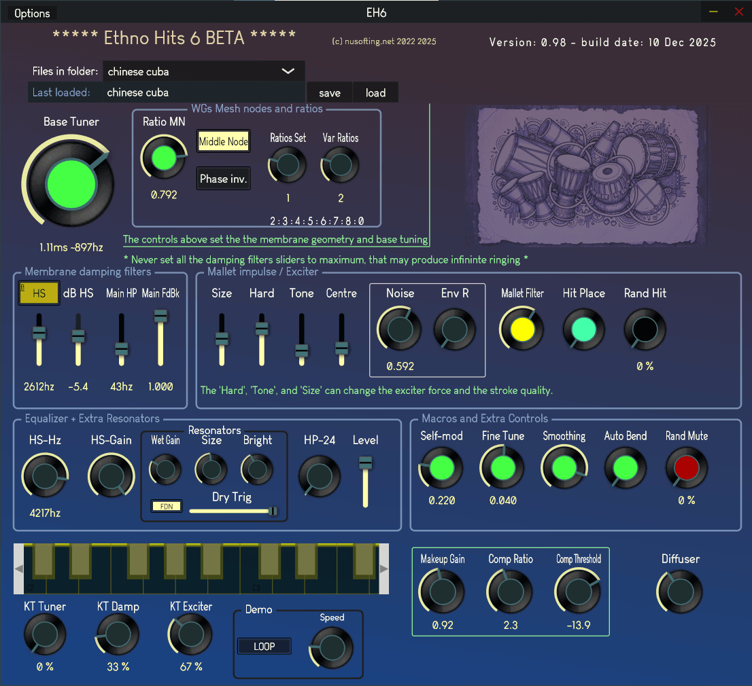The height and width of the screenshot is (686, 752).
Task: Toggle the Middle Node button
Action: click(x=224, y=141)
